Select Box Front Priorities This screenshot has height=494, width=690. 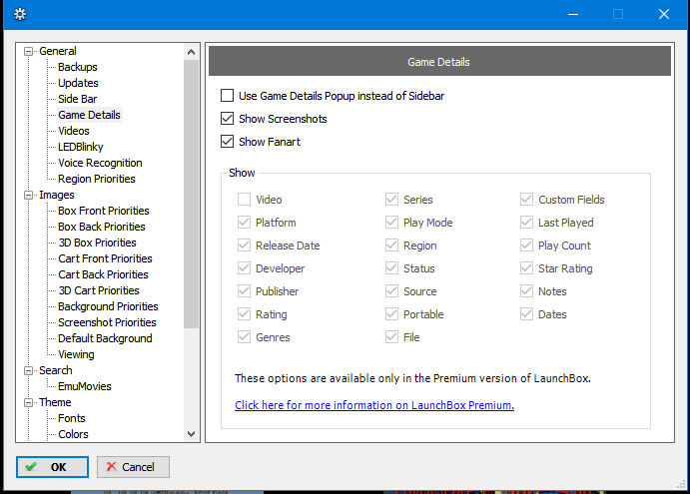click(x=104, y=211)
